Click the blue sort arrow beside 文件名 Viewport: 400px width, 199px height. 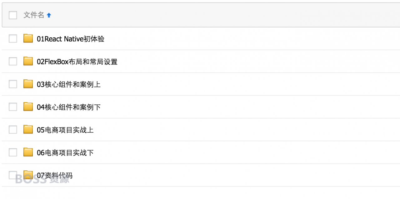click(x=49, y=15)
